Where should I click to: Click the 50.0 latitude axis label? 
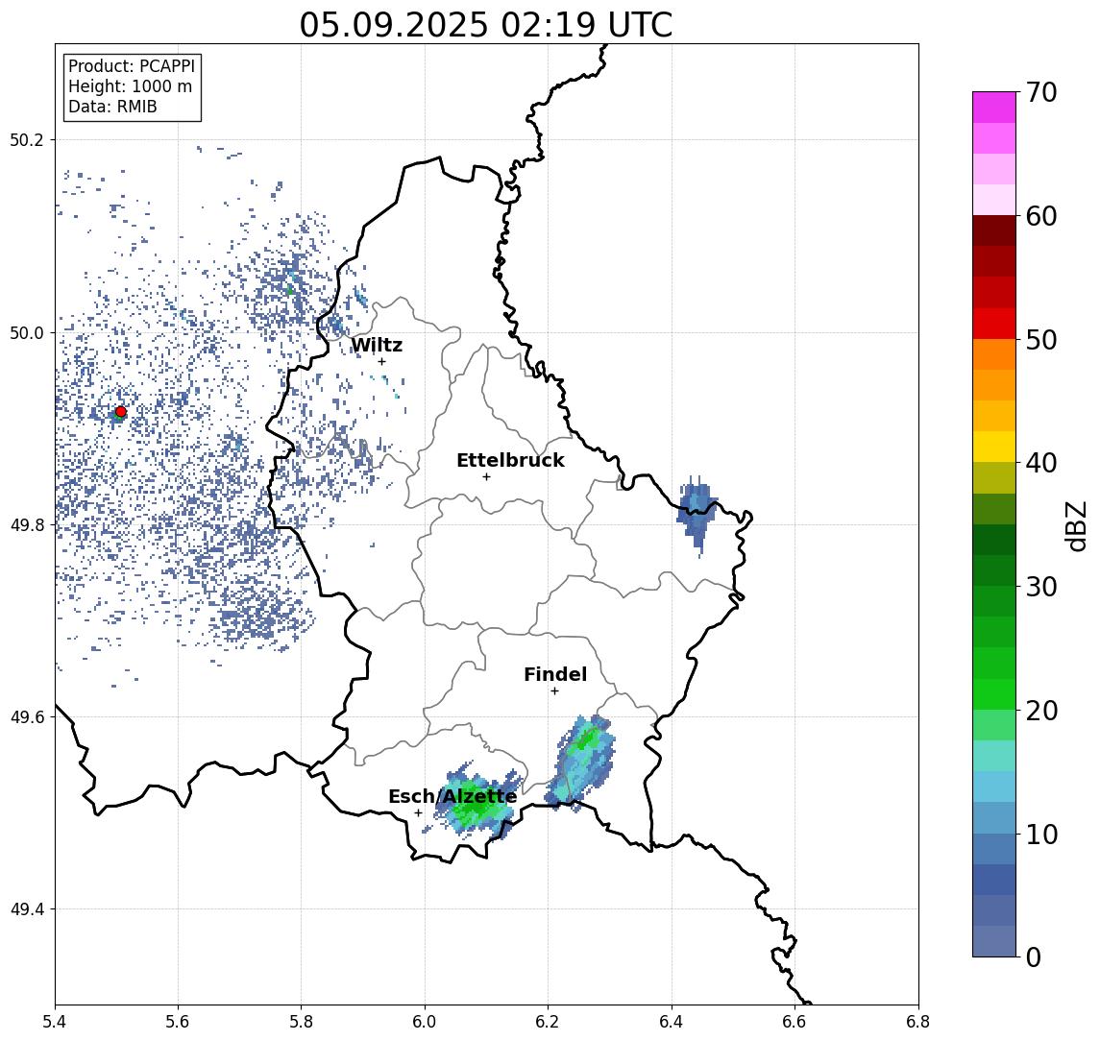click(x=27, y=332)
